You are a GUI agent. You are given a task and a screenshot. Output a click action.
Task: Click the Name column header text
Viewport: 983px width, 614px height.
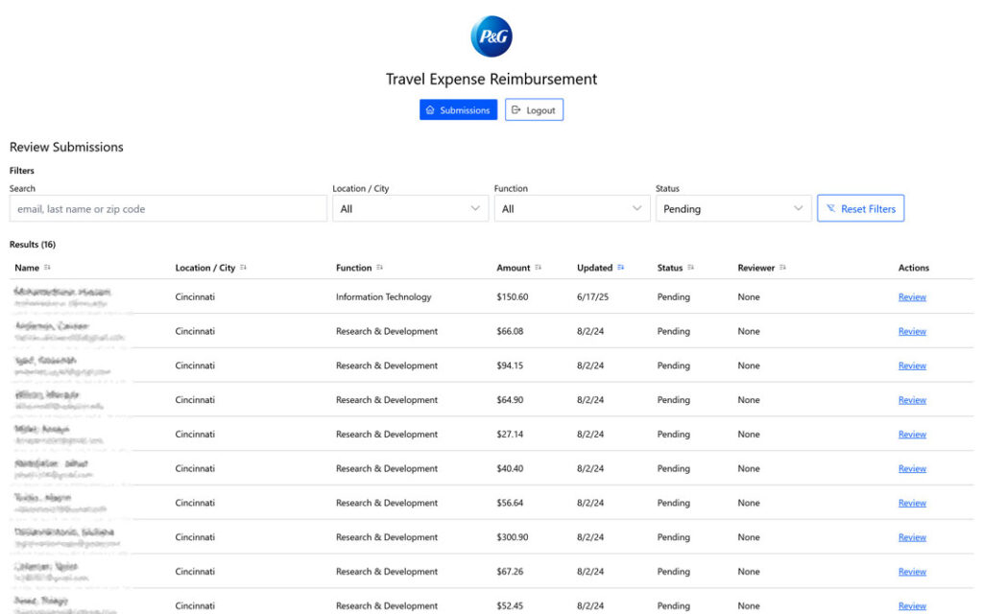(27, 268)
